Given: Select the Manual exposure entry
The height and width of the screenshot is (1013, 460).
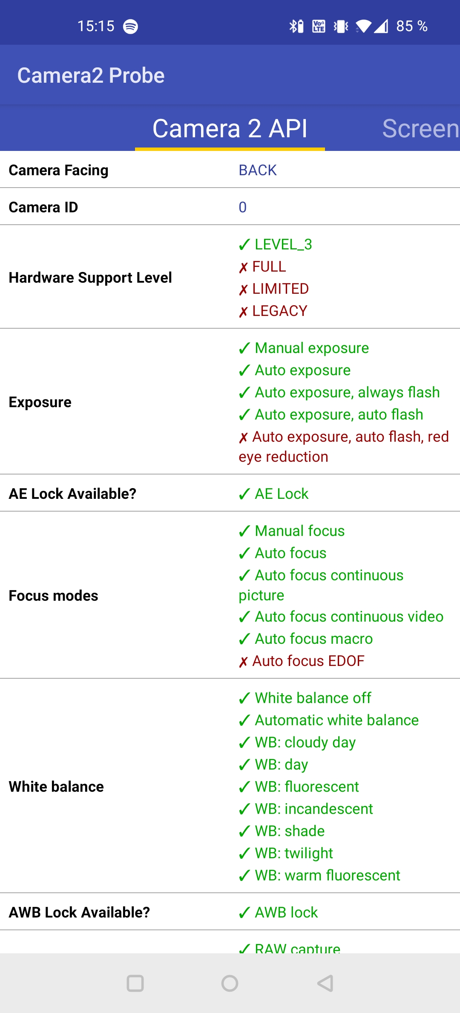Looking at the screenshot, I should pyautogui.click(x=304, y=348).
